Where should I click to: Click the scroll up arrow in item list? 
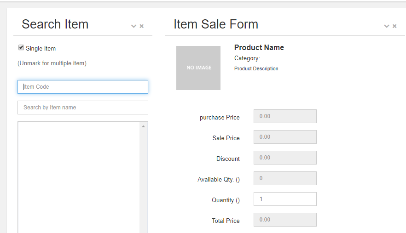tap(144, 126)
